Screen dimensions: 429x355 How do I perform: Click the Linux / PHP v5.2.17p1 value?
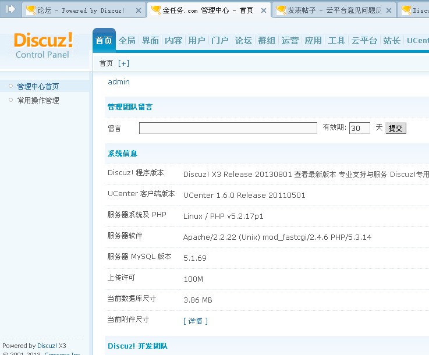(224, 216)
